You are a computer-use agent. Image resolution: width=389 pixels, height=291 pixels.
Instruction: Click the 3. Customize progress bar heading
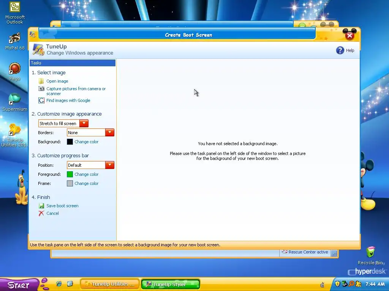[x=60, y=155]
